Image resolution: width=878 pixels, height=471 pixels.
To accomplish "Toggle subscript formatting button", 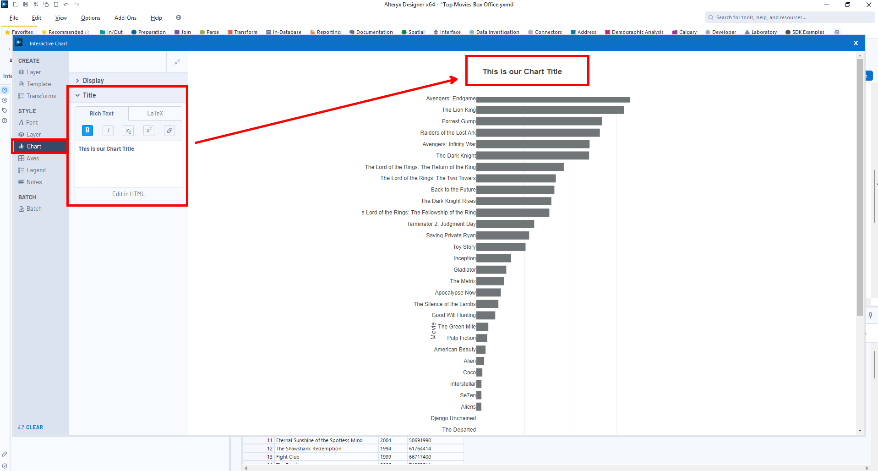I will coord(128,131).
